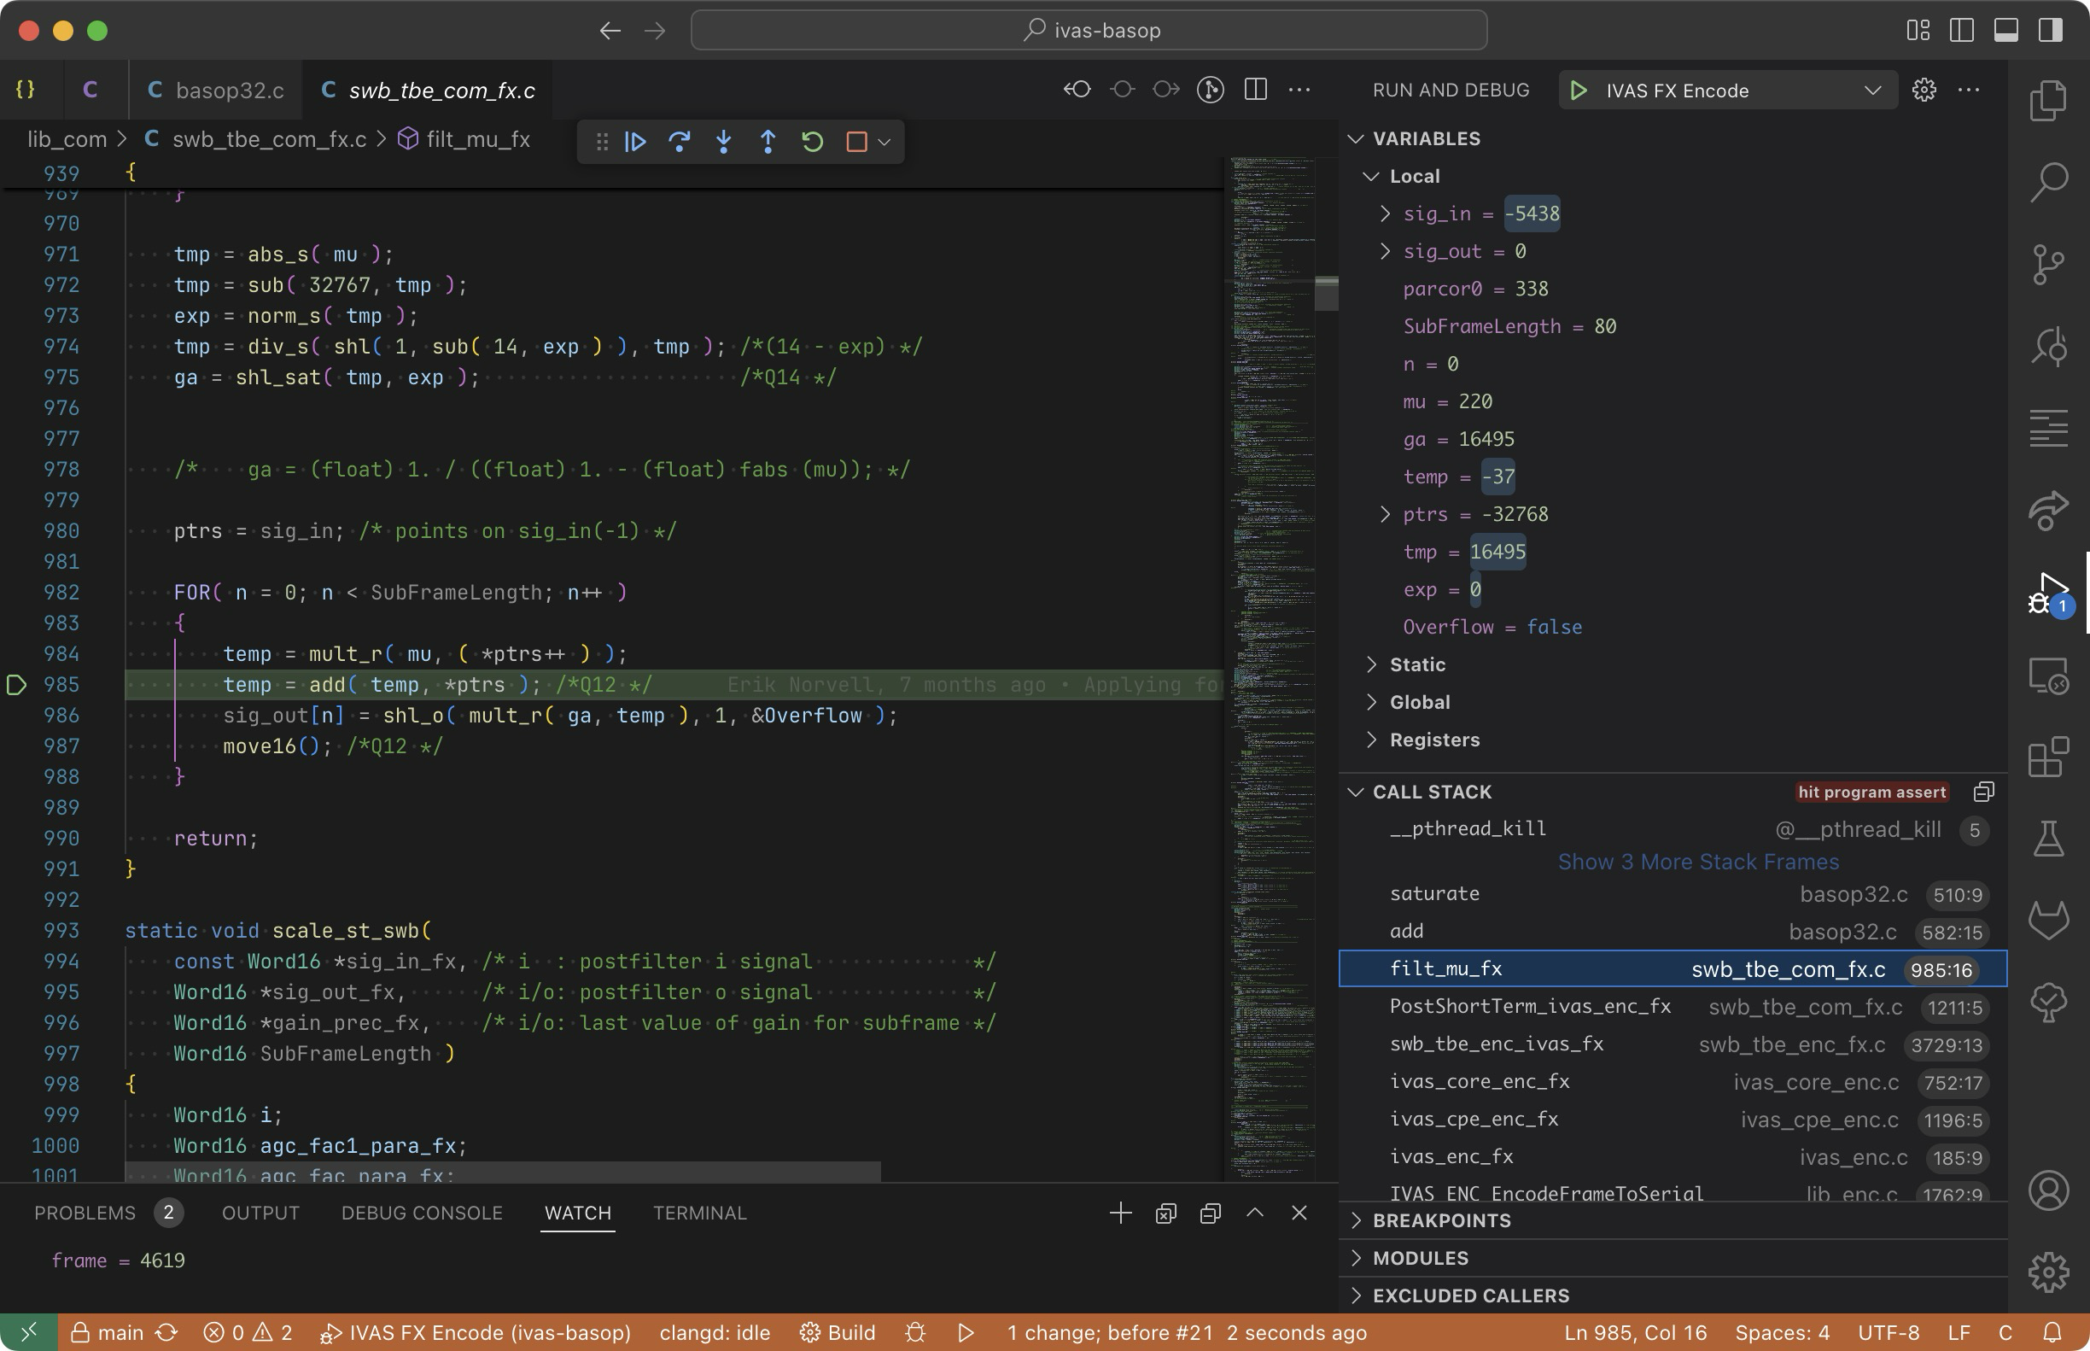
Task: Expand the BREAKPOINTS section
Action: click(x=1441, y=1220)
